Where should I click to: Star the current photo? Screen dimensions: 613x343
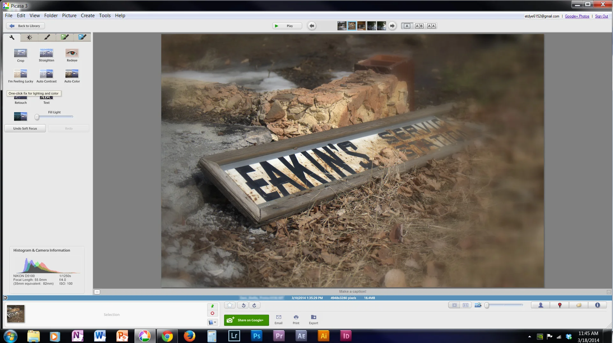pyautogui.click(x=230, y=305)
